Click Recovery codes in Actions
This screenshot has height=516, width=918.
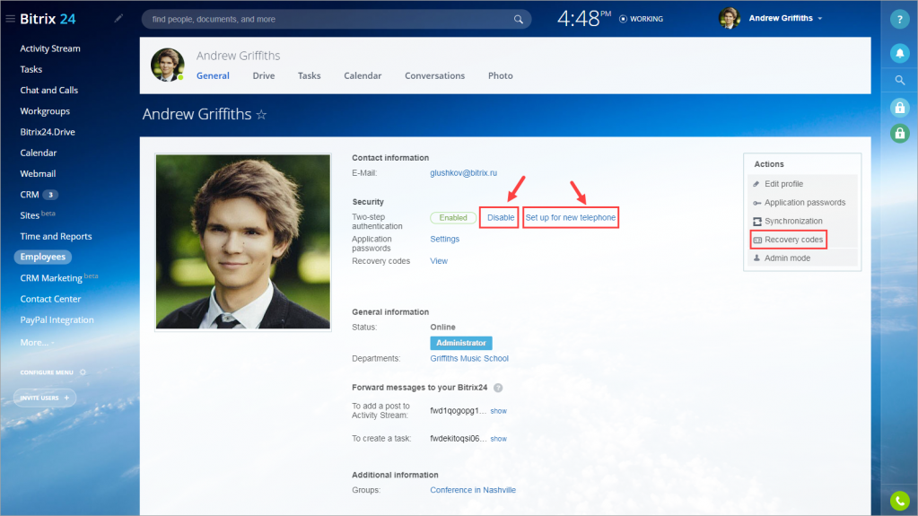coord(789,240)
